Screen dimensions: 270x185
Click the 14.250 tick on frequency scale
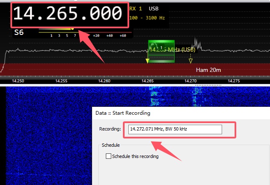coord(18,81)
